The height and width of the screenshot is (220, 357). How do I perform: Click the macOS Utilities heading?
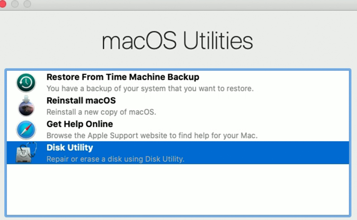coord(177,41)
